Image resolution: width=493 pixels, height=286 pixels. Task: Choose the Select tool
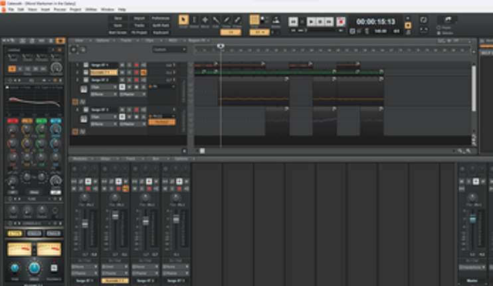[194, 19]
